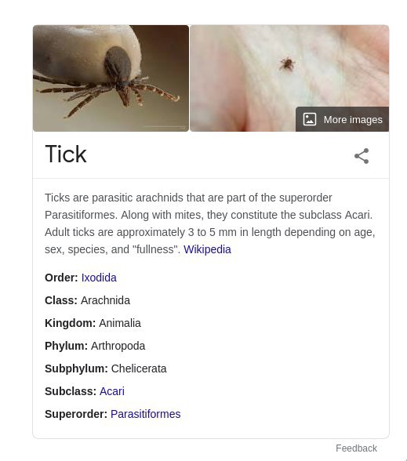This screenshot has width=407, height=461.
Task: Open More images button
Action: coord(342,119)
